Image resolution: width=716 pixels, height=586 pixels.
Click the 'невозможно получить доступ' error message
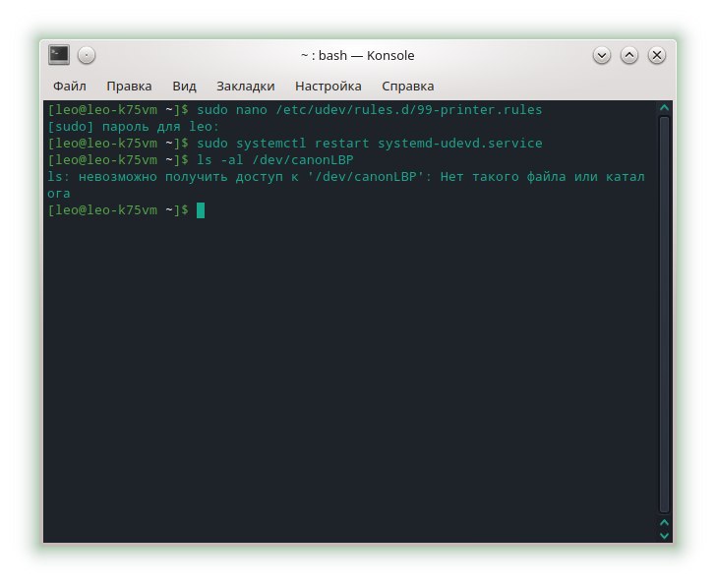click(x=346, y=185)
